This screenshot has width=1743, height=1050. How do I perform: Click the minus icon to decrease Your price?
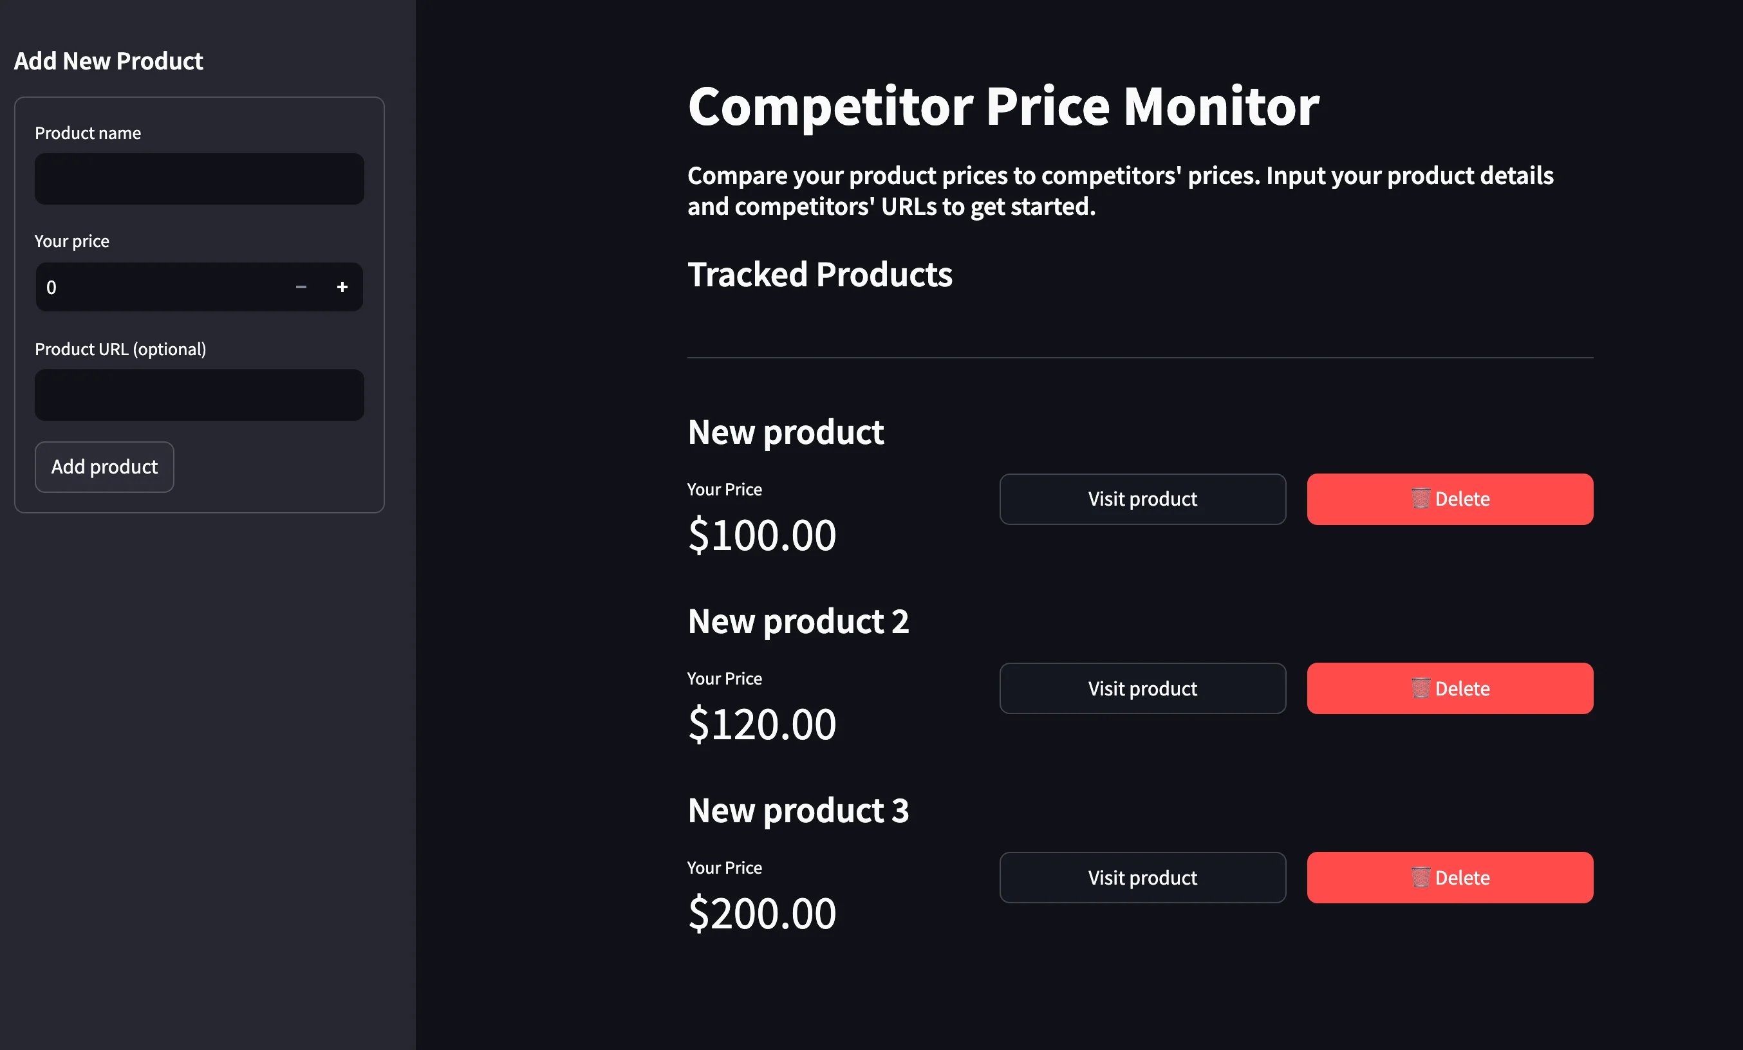[x=301, y=287]
